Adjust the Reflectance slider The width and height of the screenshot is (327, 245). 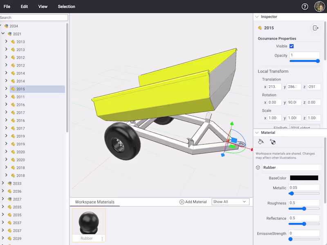point(304,224)
